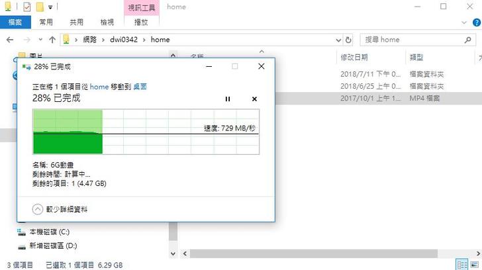The height and width of the screenshot is (270, 482).
Task: Sort by 類型 column header
Action: 416,57
